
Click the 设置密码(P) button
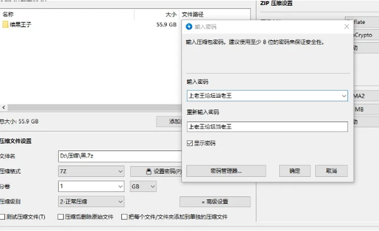tap(156, 171)
